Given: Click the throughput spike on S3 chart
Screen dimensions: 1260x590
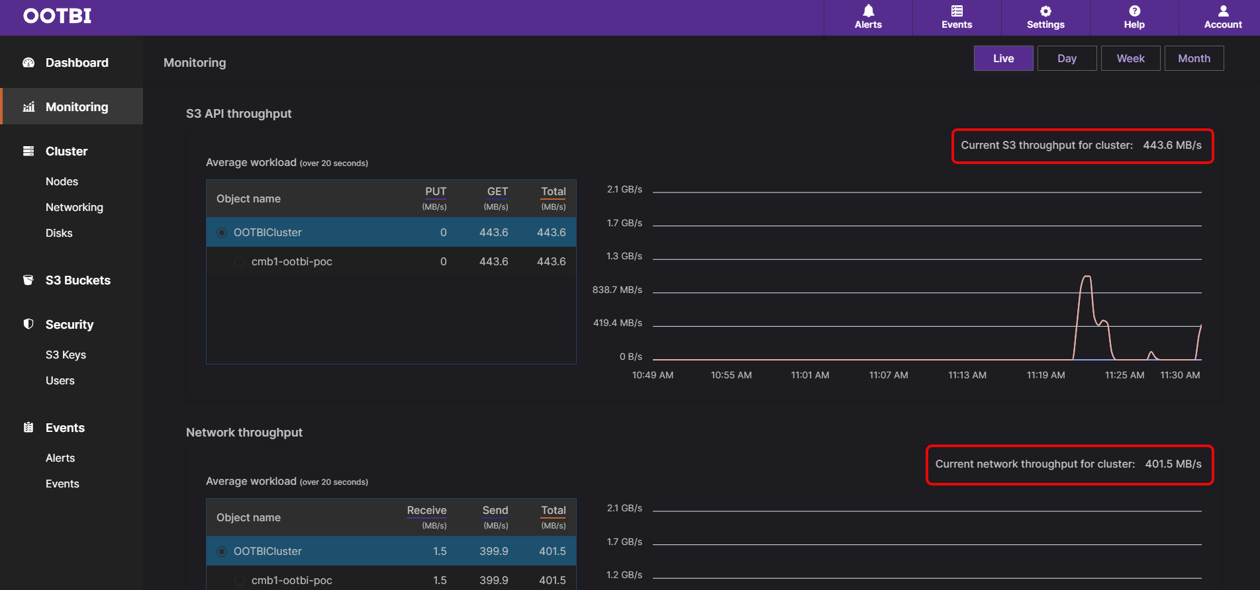Looking at the screenshot, I should 1086,278.
